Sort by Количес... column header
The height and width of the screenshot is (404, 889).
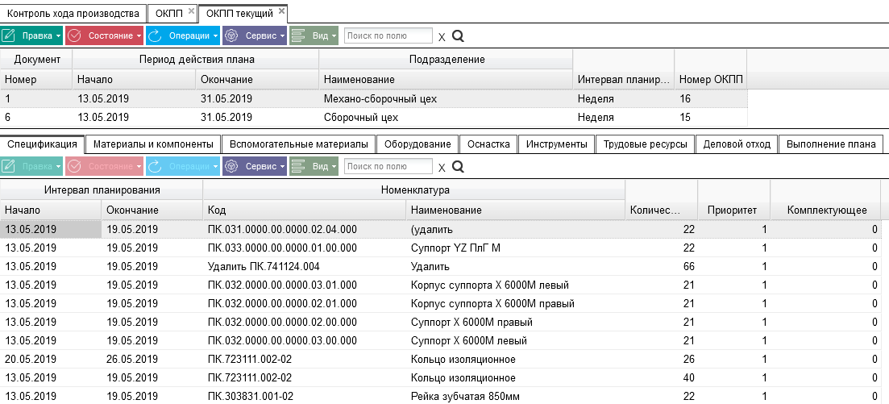[661, 210]
